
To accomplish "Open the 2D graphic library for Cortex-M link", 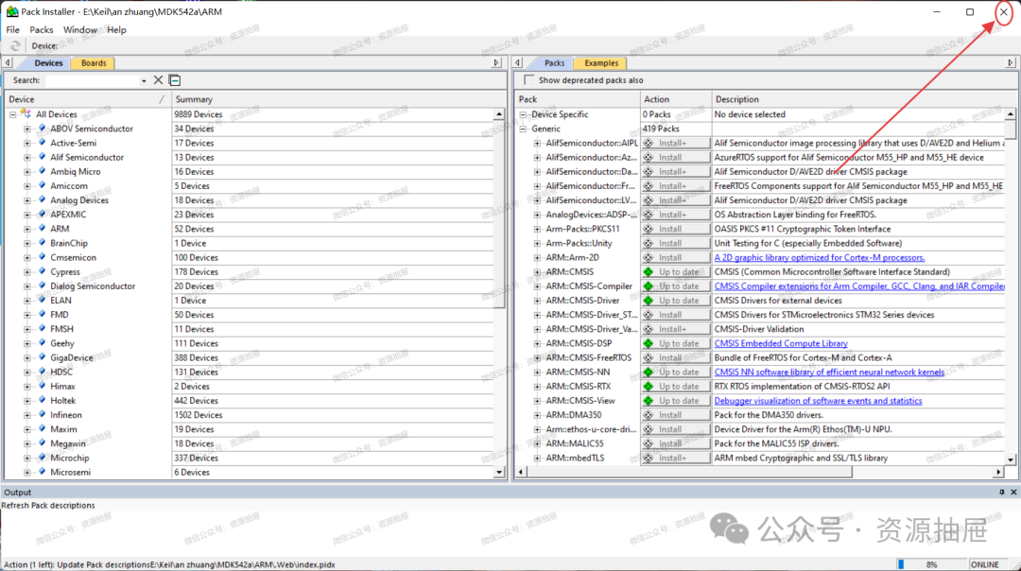I will (819, 257).
